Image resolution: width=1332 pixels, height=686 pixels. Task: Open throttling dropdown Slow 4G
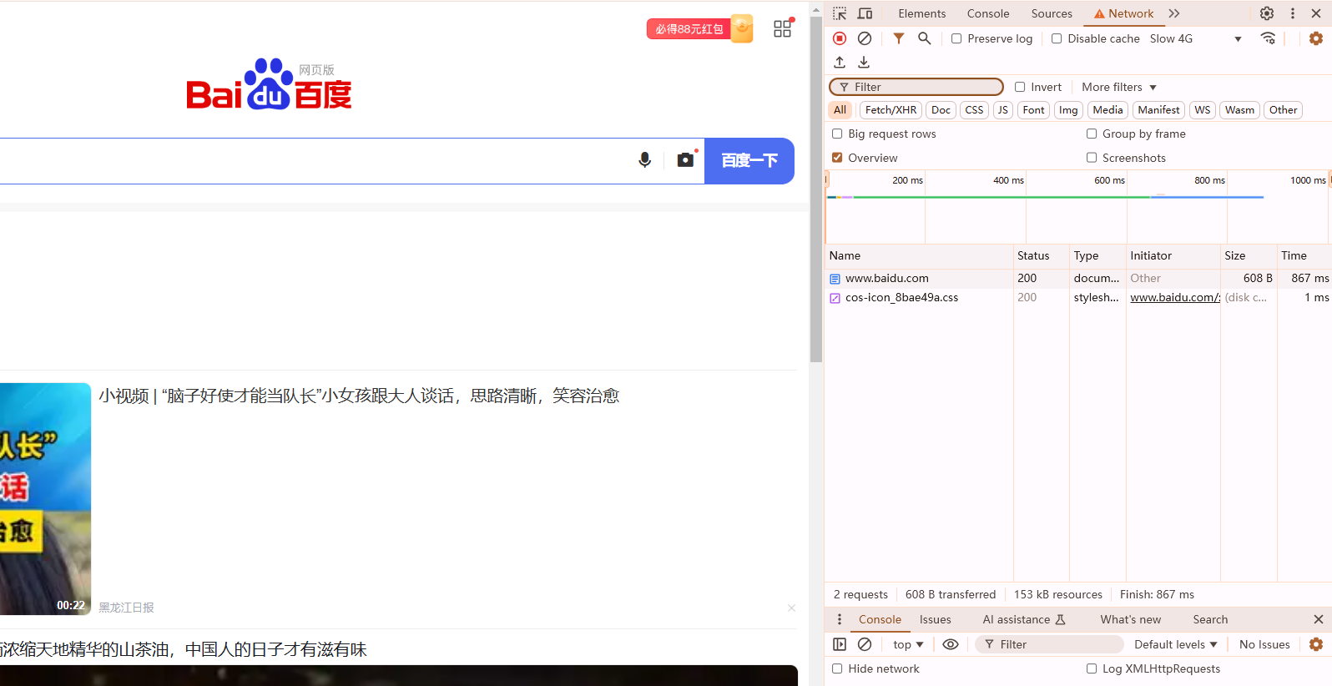point(1196,38)
